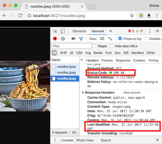Close the request details pane

click(82, 60)
